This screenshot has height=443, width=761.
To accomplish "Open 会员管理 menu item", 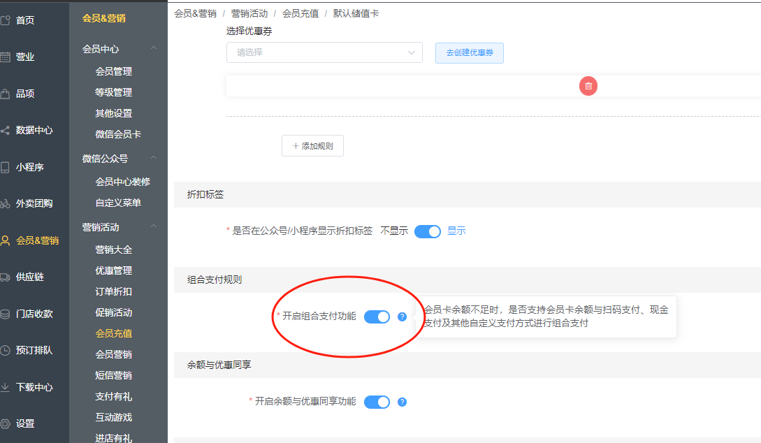I will pyautogui.click(x=114, y=71).
